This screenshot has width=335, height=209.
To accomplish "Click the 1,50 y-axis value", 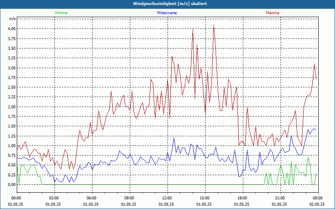I will click(x=12, y=126).
